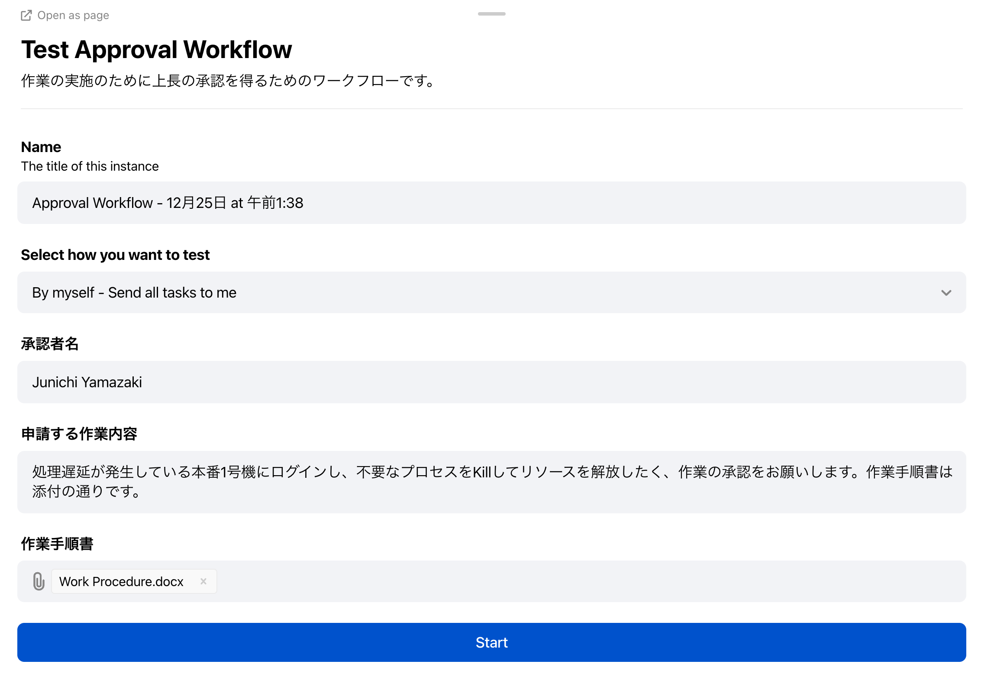Viewport: 981px width, 674px height.
Task: Expand the test mode dropdown chevron
Action: 946,293
